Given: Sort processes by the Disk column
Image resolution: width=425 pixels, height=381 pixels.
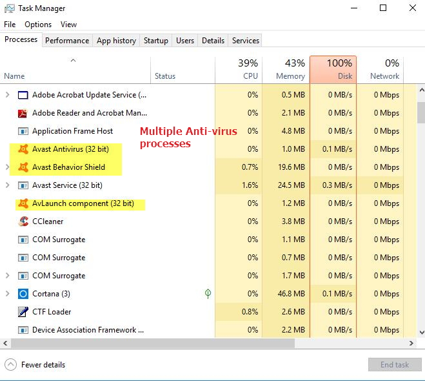Looking at the screenshot, I should click(x=333, y=70).
